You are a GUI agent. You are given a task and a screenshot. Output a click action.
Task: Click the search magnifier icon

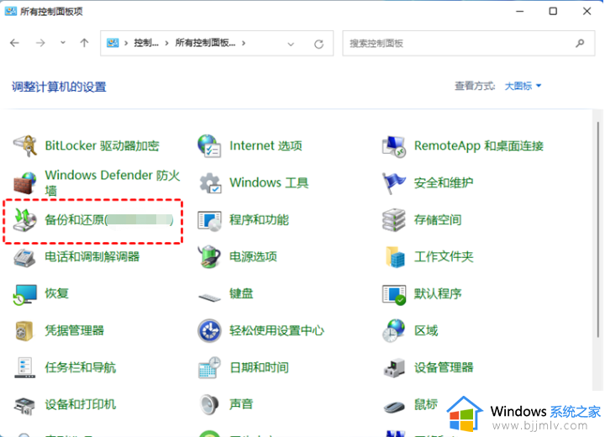coord(580,43)
